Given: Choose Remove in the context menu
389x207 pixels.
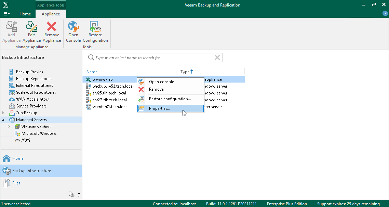Looking at the screenshot, I should click(x=171, y=89).
